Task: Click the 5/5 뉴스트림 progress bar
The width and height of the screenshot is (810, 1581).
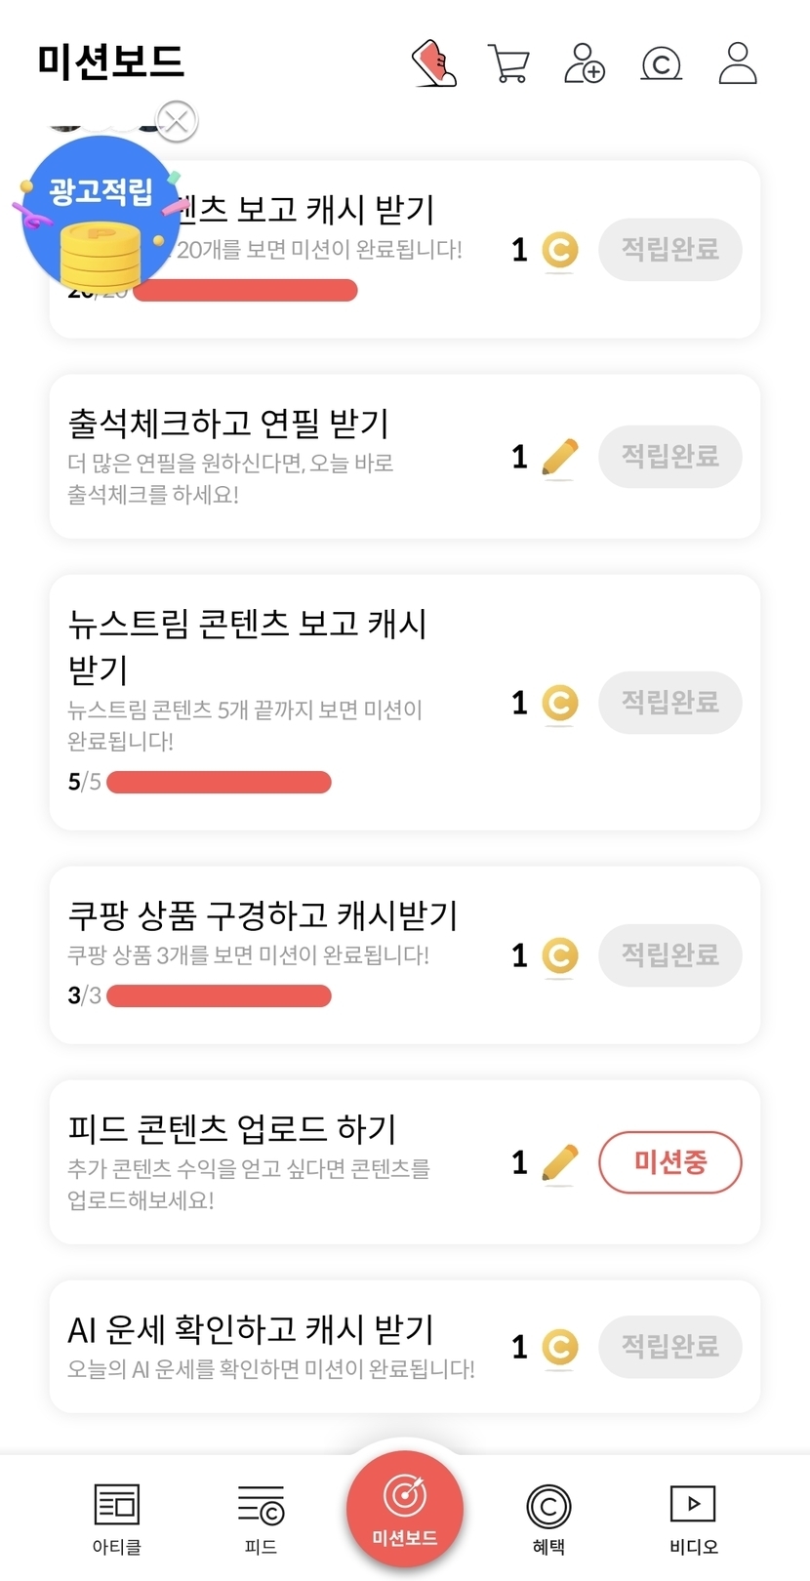Action: 219,782
